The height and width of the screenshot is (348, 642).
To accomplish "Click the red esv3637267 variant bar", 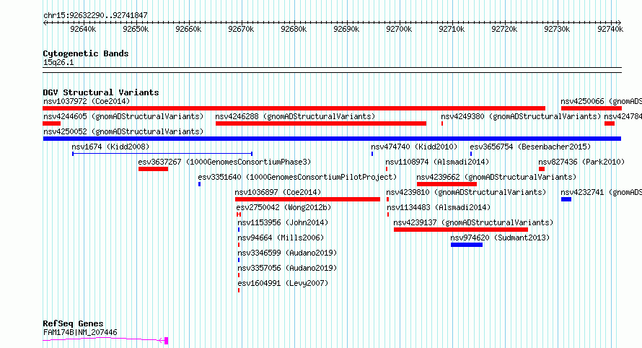I will (x=153, y=169).
